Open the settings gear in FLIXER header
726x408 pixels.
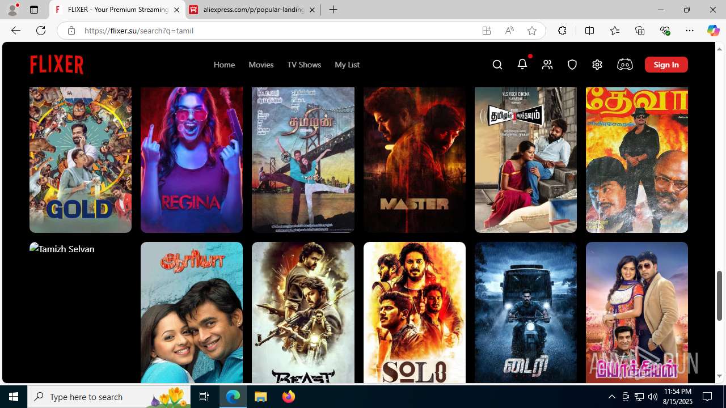click(597, 65)
